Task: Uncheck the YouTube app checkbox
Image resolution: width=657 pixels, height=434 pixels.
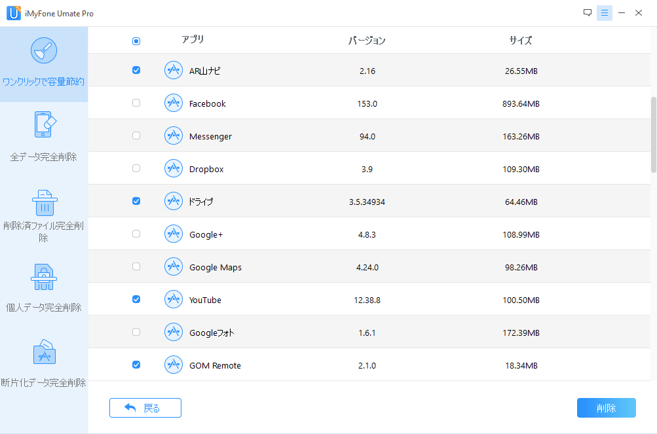Action: 136,299
